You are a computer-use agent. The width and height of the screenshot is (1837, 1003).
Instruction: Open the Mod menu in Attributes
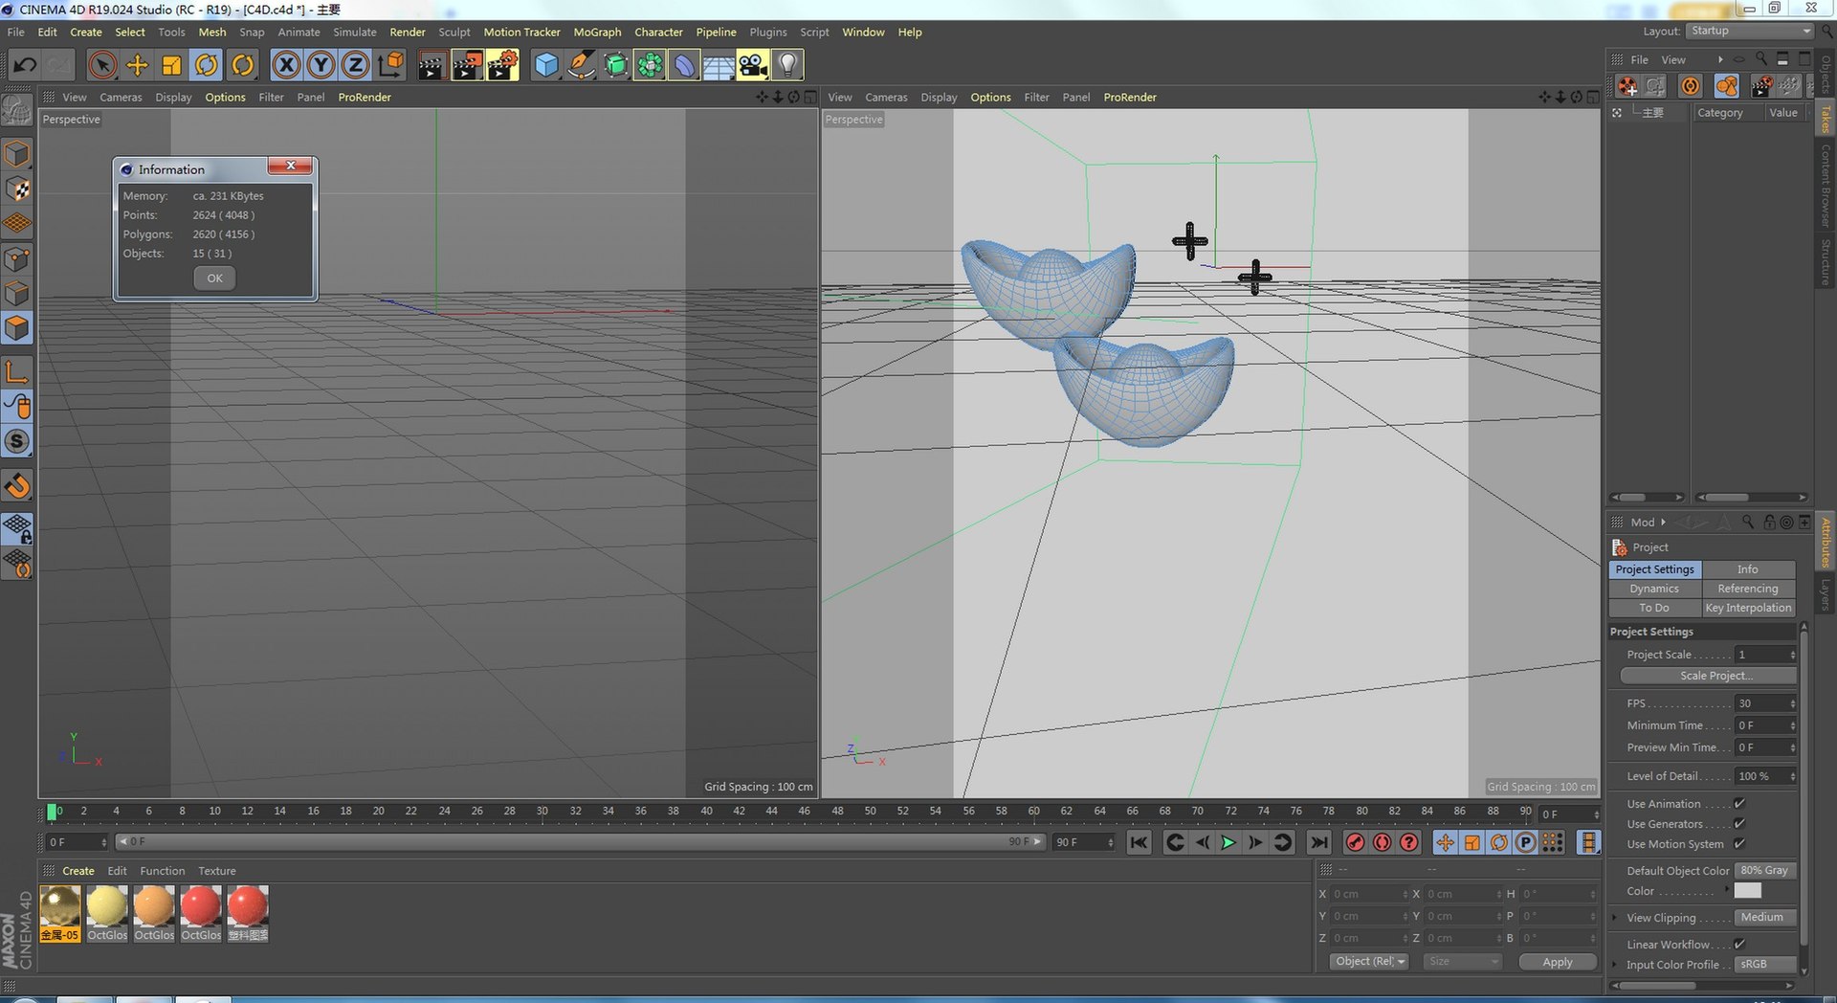(1643, 523)
